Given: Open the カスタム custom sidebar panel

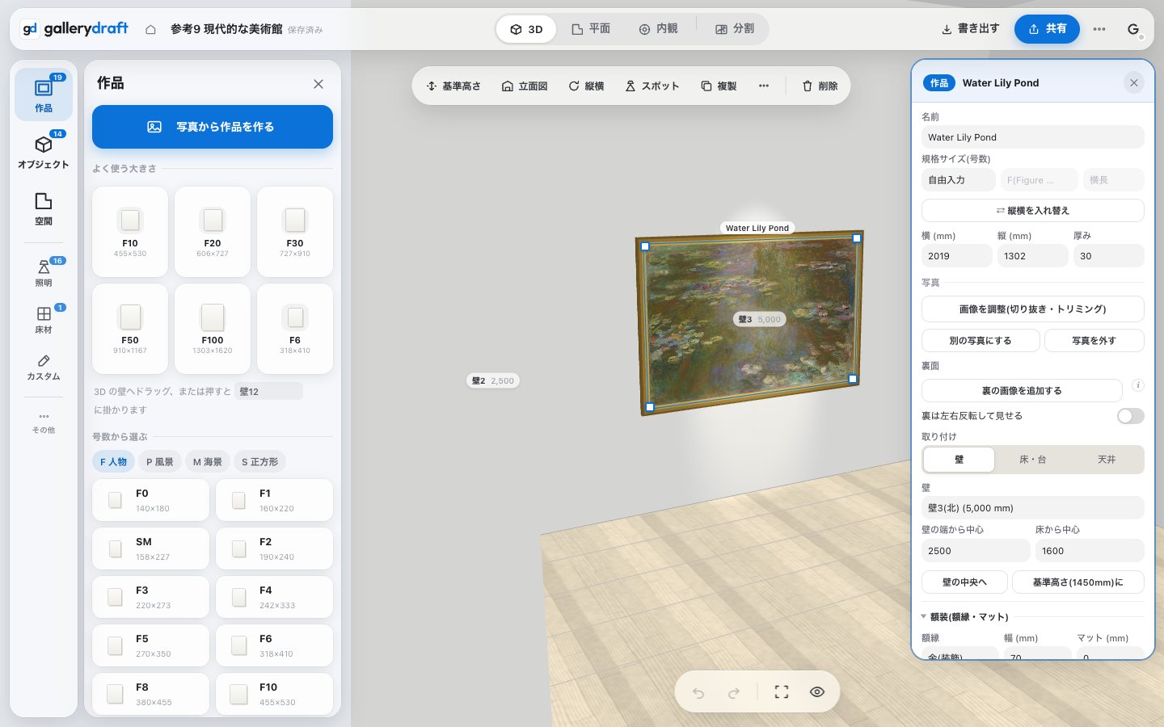Looking at the screenshot, I should [x=44, y=366].
